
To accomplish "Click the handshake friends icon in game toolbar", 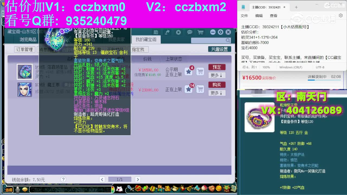I will pyautogui.click(x=211, y=188).
